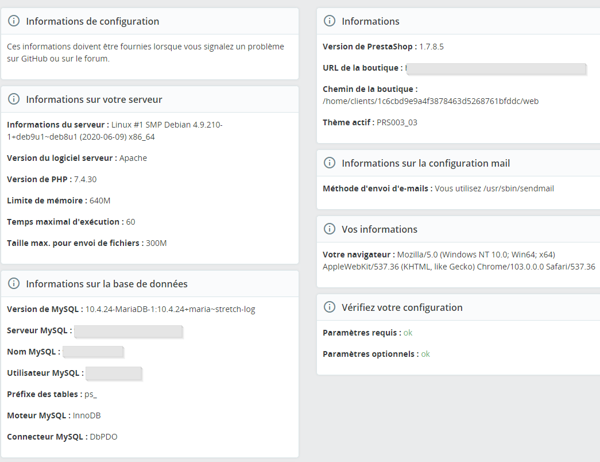Screen dimensions: 600x462
Task: Click the hidden Serveur MySQL value
Action: coord(129,331)
